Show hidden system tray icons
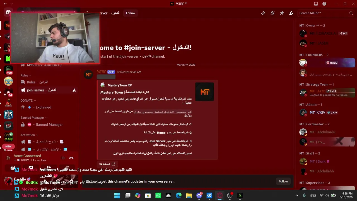This screenshot has height=201, width=357. coord(296,195)
